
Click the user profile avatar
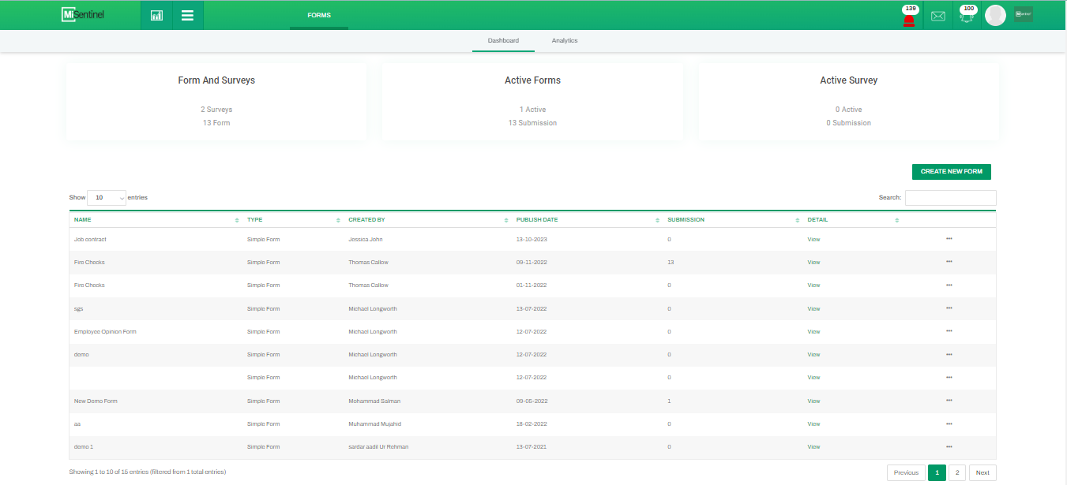995,15
